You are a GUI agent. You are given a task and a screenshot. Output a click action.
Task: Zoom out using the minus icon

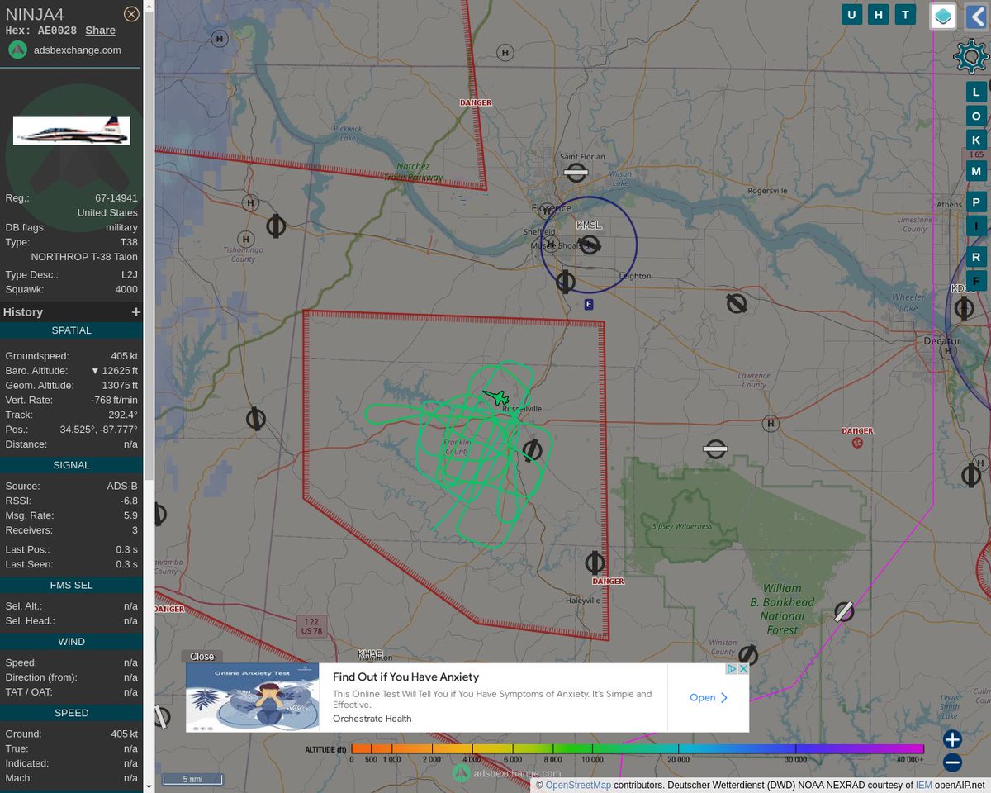point(951,762)
